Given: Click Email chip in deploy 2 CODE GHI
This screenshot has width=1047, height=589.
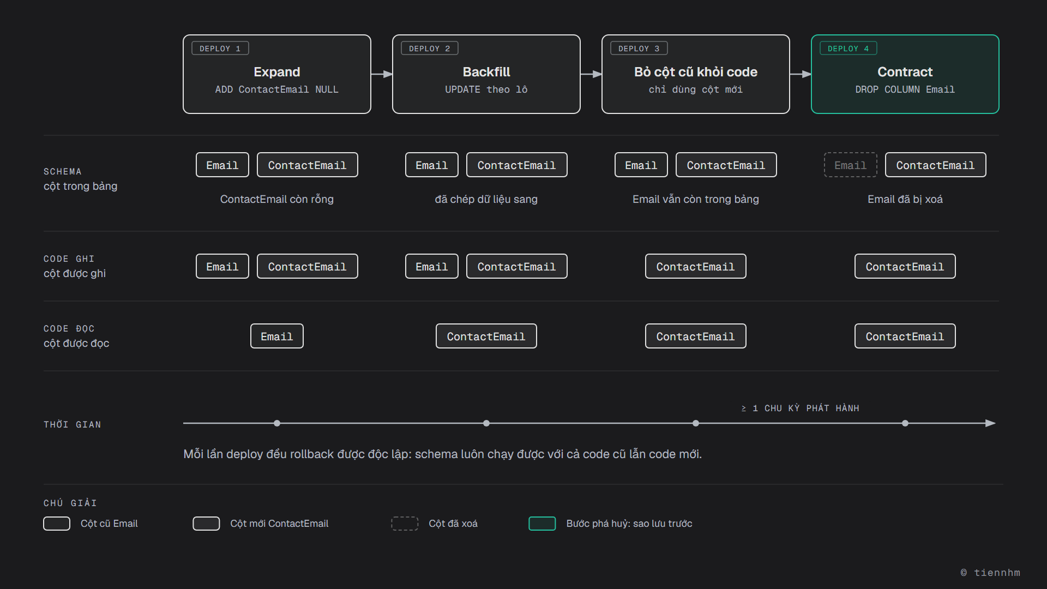Looking at the screenshot, I should tap(432, 266).
